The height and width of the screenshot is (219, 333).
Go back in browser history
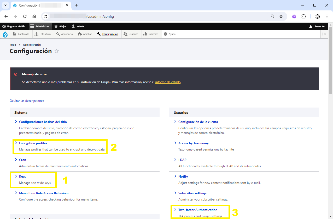click(6, 16)
